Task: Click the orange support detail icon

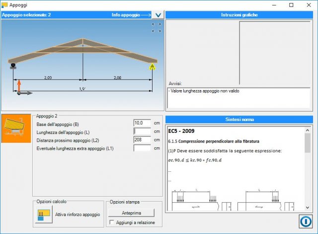Action: tap(16, 128)
